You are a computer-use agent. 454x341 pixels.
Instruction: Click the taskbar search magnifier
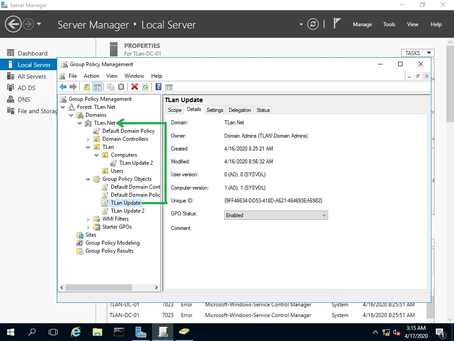32,332
